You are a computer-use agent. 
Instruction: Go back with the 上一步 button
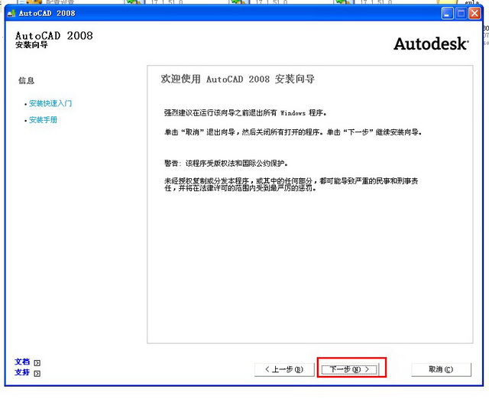(x=283, y=369)
